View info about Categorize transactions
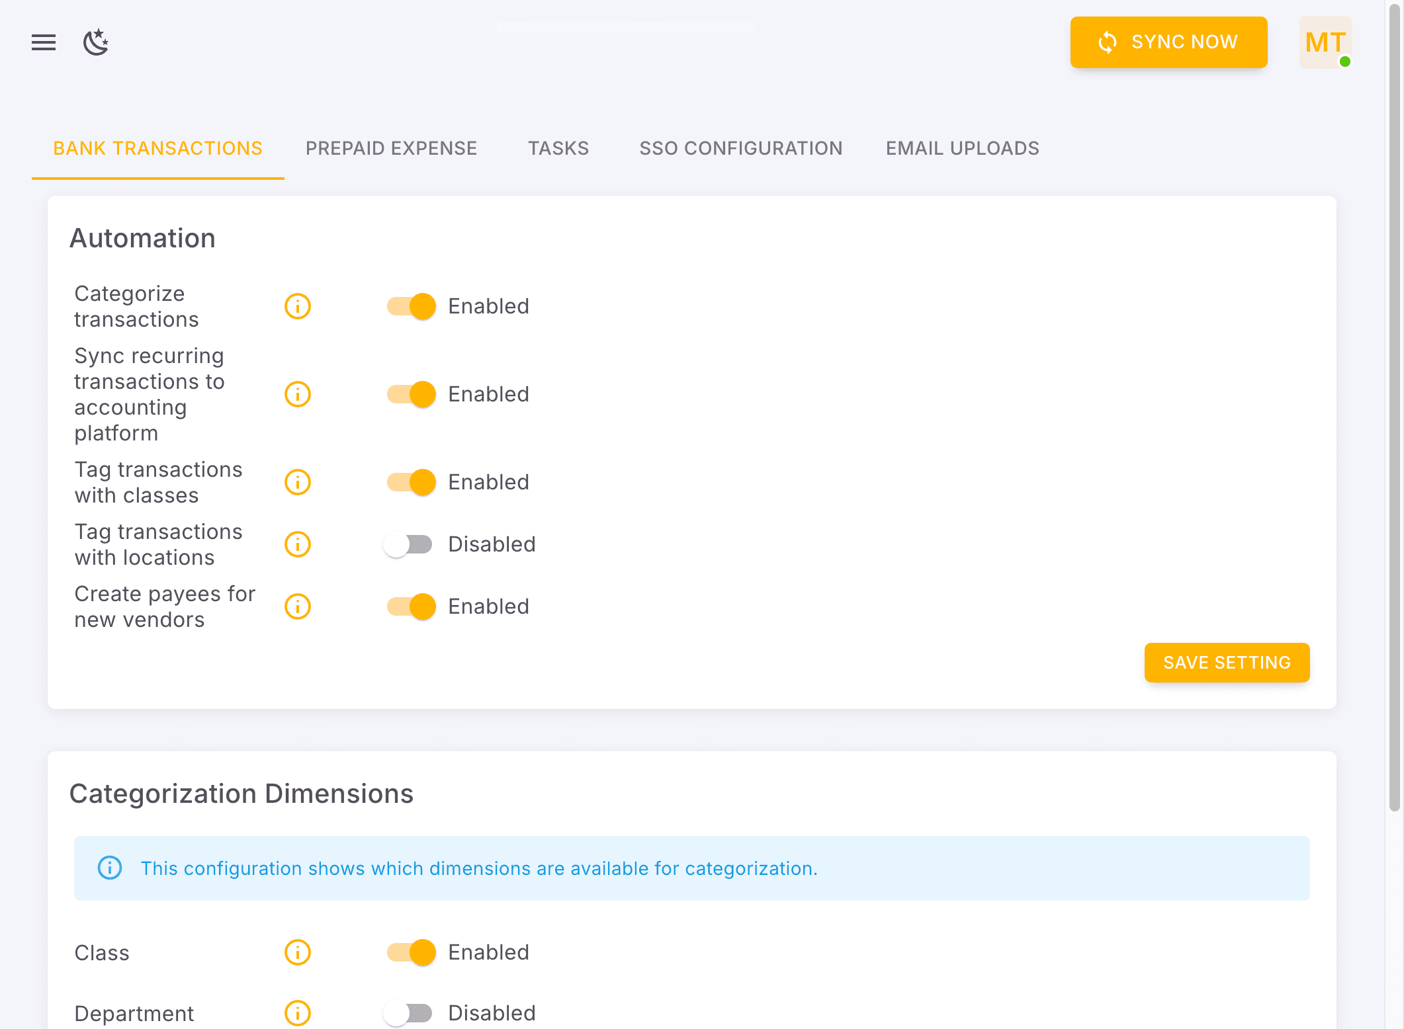 pyautogui.click(x=297, y=306)
